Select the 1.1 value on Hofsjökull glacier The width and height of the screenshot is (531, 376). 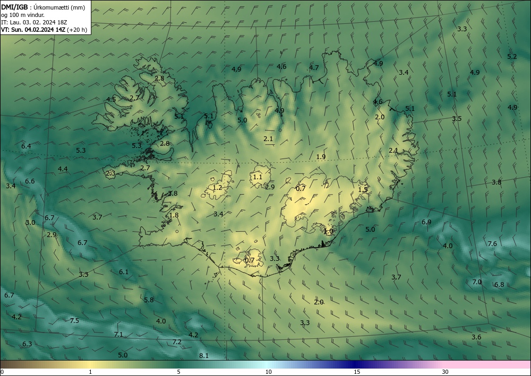tap(258, 177)
